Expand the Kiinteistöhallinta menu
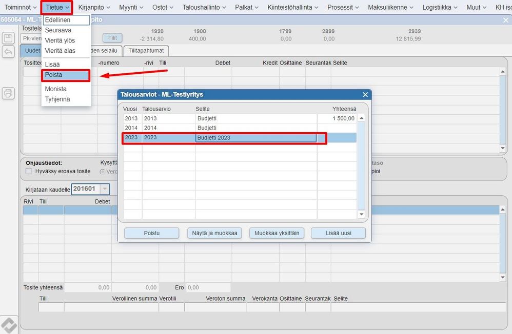The height and width of the screenshot is (334, 512). pos(292,7)
